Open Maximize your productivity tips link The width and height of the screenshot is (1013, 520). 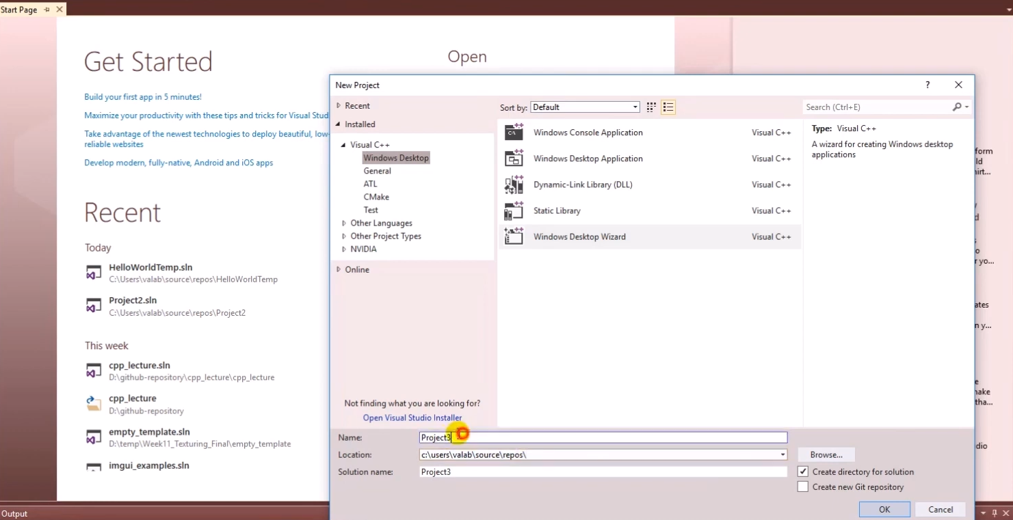pos(207,115)
